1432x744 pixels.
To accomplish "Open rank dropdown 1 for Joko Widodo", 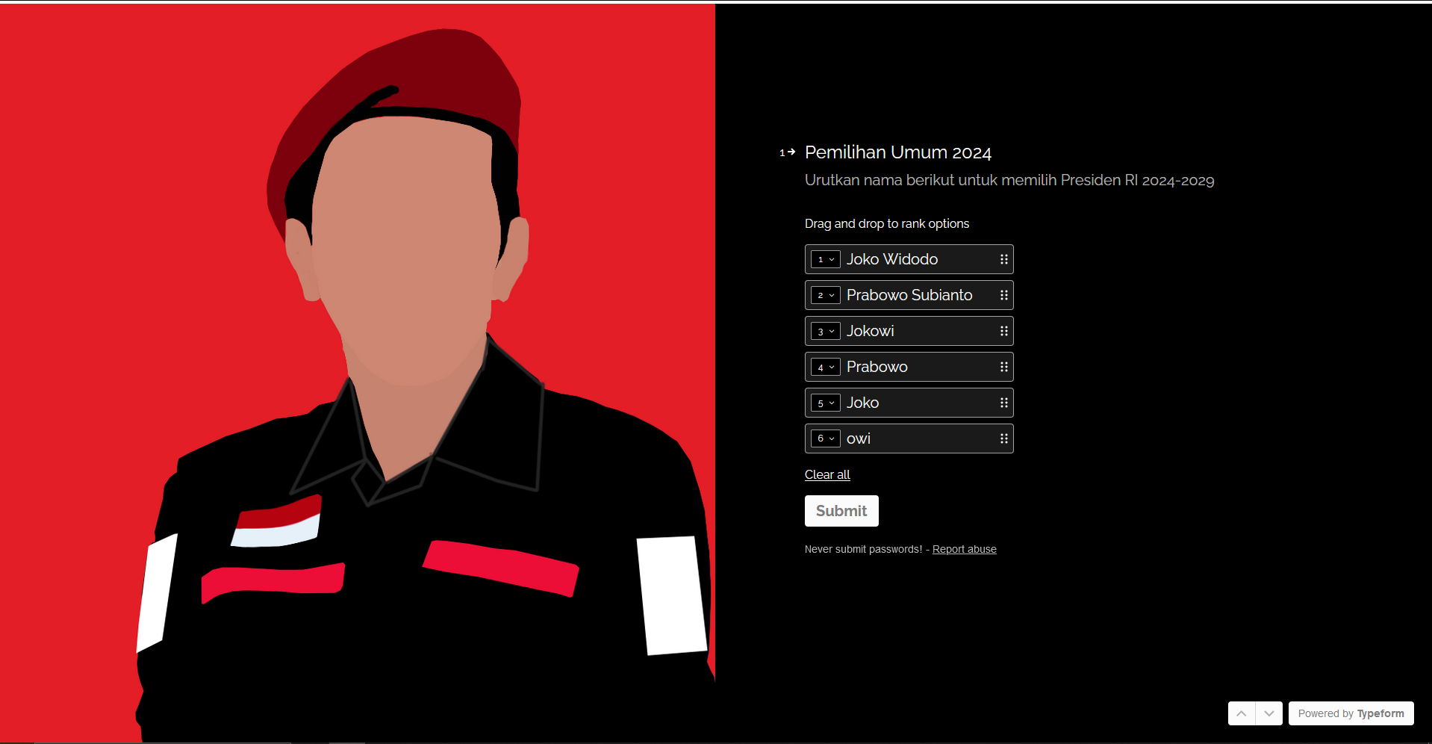I will point(826,259).
